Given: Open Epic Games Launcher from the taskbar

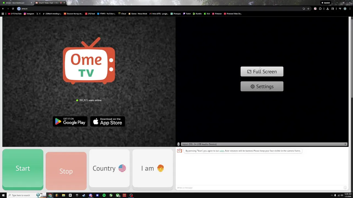Looking at the screenshot, I should pyautogui.click(x=77, y=195).
